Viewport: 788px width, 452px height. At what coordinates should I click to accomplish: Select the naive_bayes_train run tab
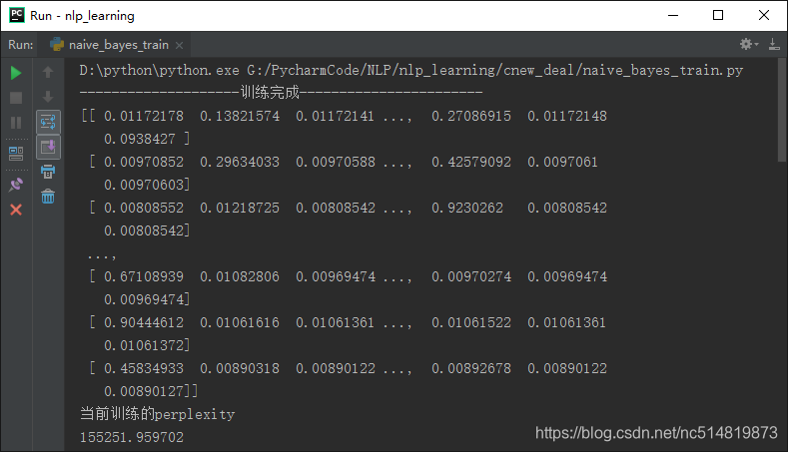coord(116,45)
